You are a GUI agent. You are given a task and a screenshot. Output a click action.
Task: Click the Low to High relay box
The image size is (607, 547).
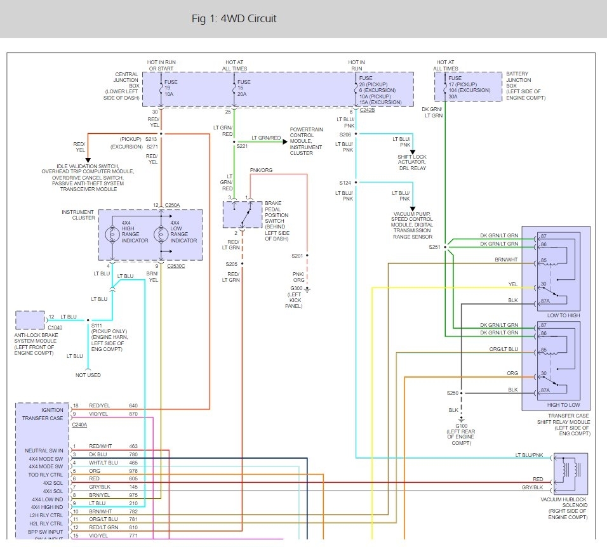pyautogui.click(x=558, y=272)
